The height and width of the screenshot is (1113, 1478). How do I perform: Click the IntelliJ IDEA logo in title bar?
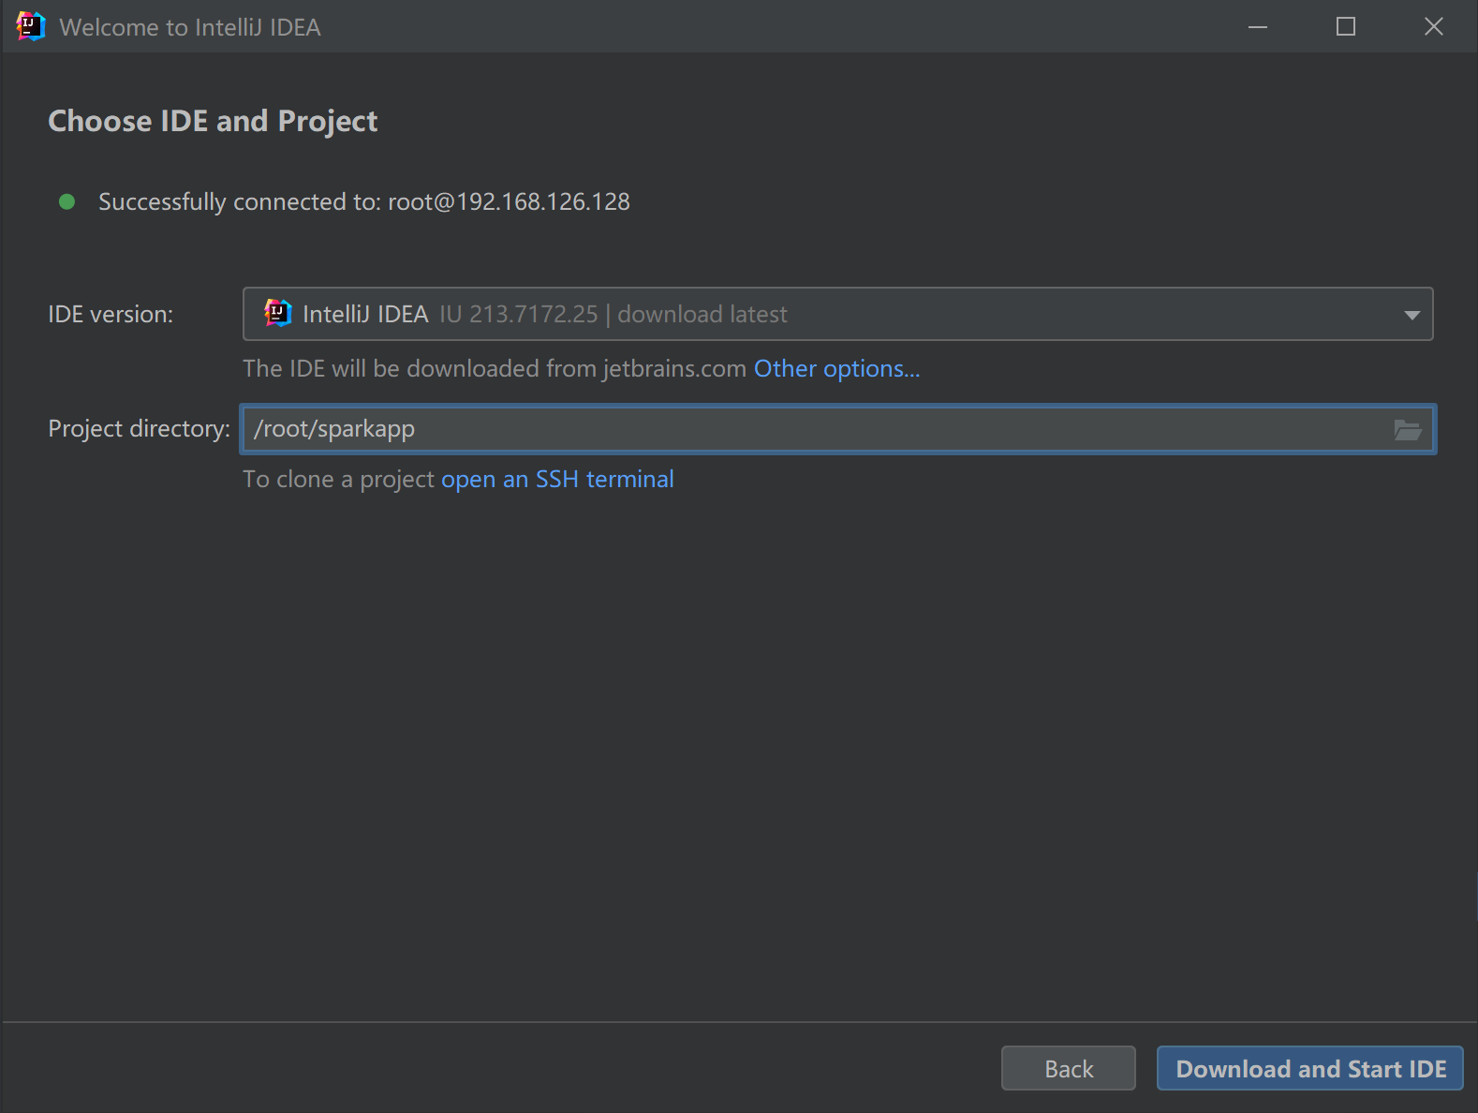[x=30, y=26]
